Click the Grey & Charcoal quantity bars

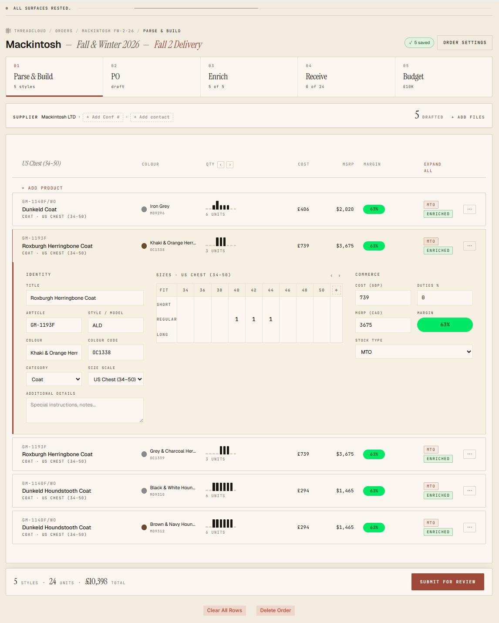point(221,450)
